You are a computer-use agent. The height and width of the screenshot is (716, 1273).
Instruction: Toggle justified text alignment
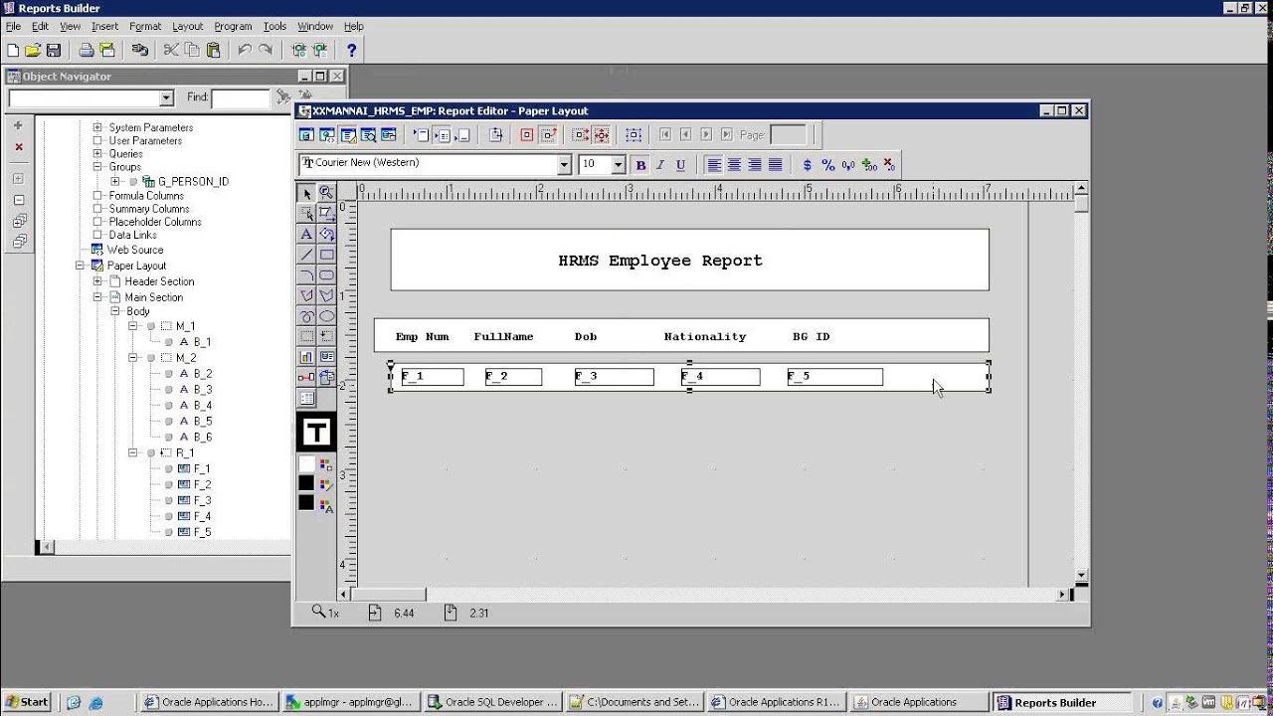(x=776, y=165)
